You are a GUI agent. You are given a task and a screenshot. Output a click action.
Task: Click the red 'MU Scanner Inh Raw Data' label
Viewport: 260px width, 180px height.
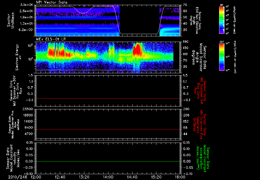point(201,91)
